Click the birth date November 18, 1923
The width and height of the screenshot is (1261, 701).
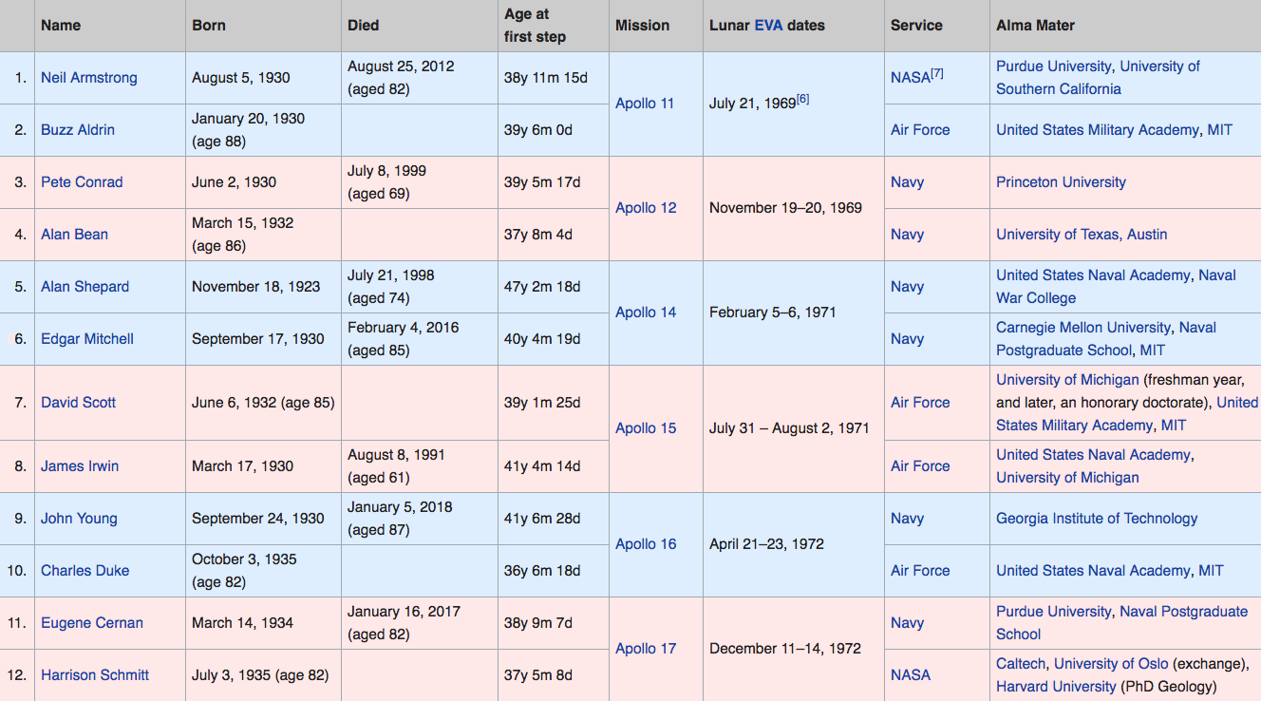pyautogui.click(x=255, y=287)
